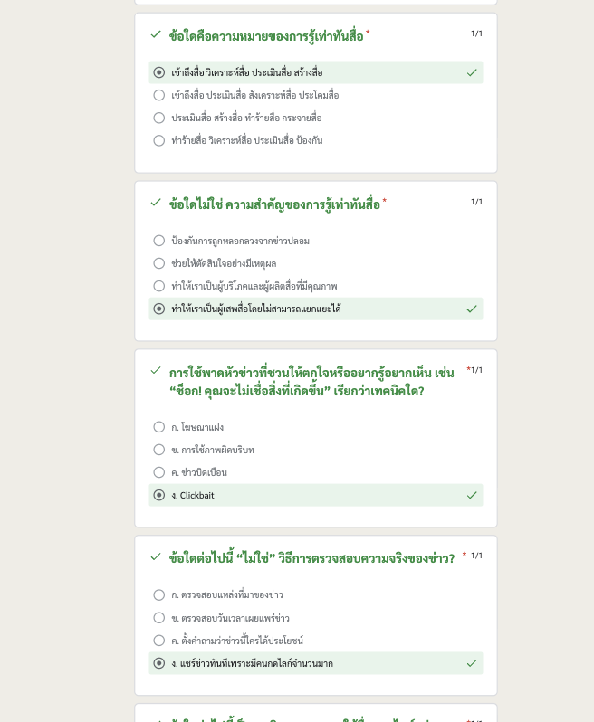
Task: Select the radio button "ค. ข่าวบิดเบือน"
Action: coord(159,472)
